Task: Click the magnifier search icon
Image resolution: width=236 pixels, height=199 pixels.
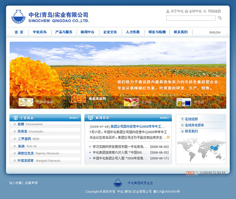Action: click(x=219, y=18)
